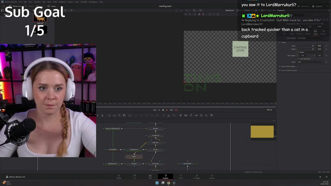Toggle Auto Resolution checkbox
This screenshot has width=331, height=186.
298,59
